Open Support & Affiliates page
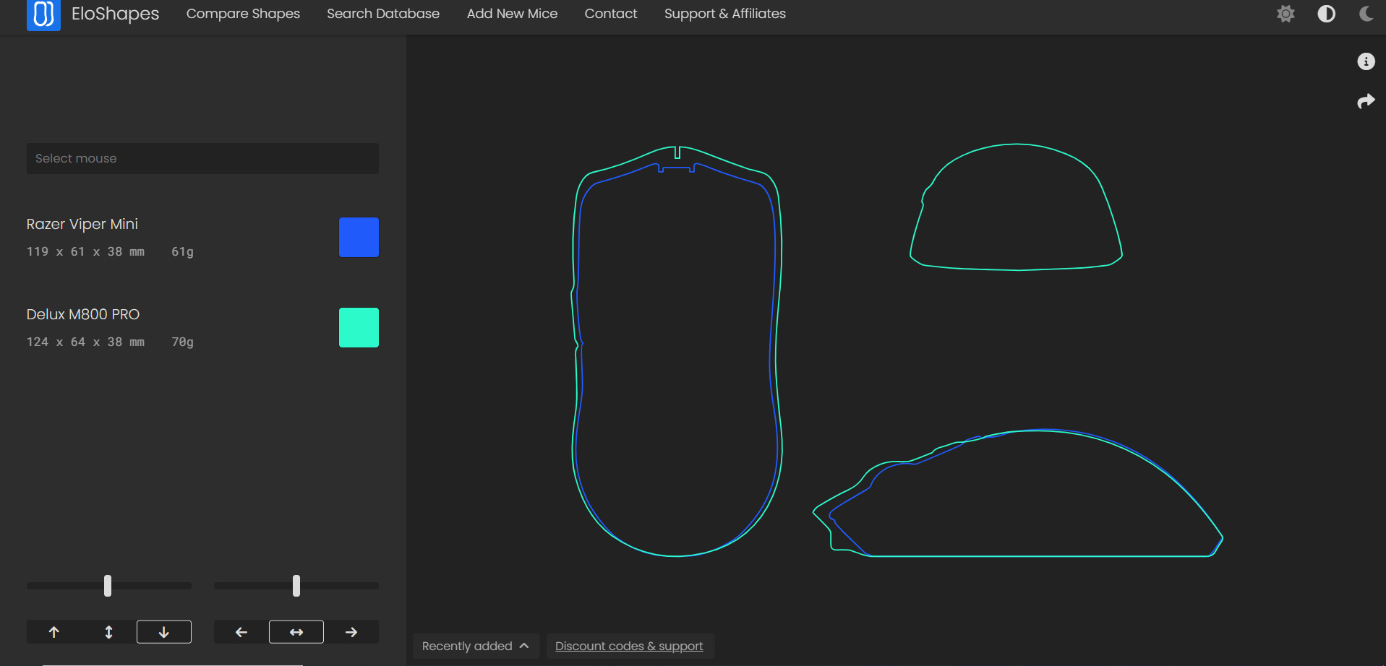 [x=725, y=14]
